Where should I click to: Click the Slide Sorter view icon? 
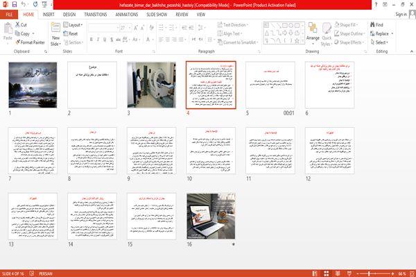(327, 274)
